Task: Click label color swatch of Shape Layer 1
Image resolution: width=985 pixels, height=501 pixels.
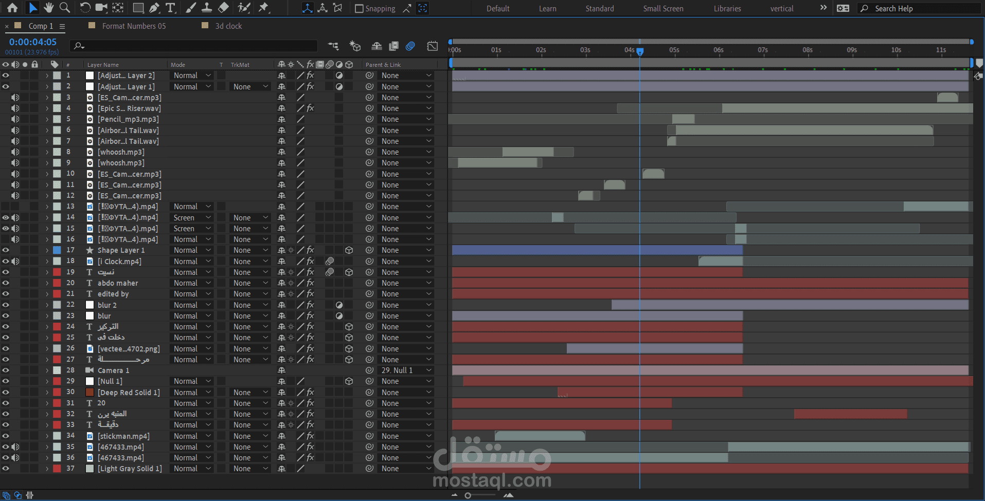Action: tap(57, 250)
